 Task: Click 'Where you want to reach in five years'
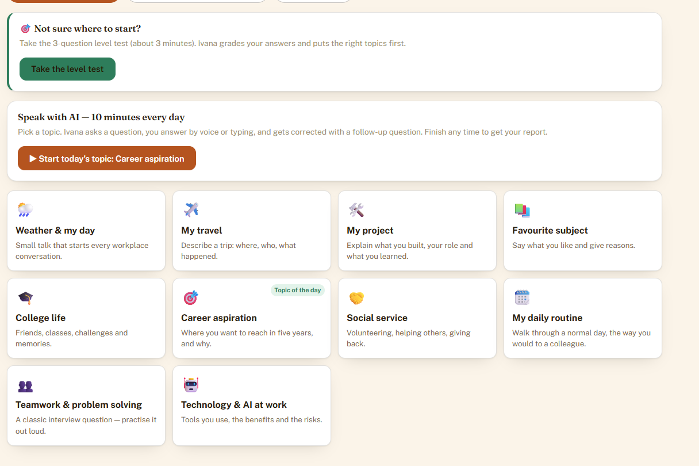coord(247,338)
